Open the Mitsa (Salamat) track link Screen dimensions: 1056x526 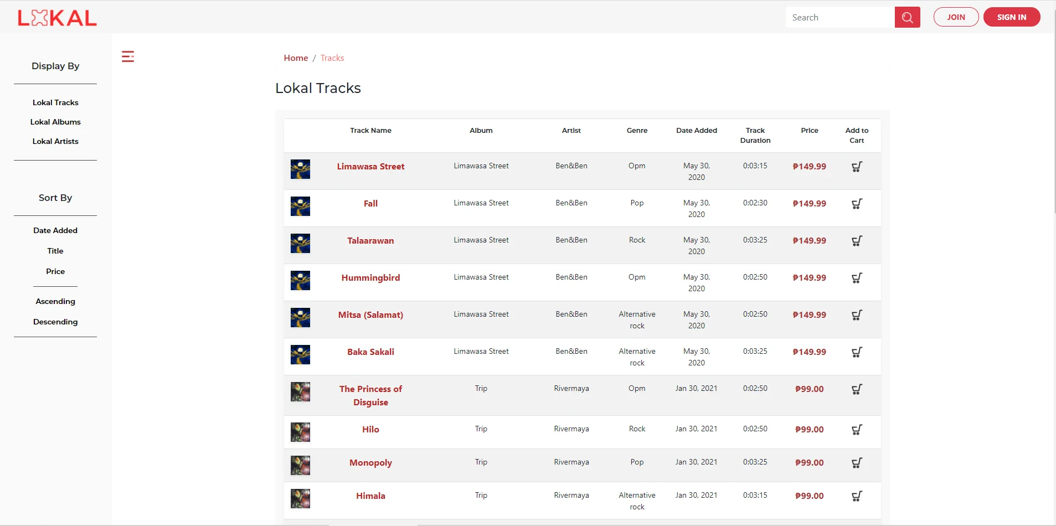pyautogui.click(x=370, y=314)
